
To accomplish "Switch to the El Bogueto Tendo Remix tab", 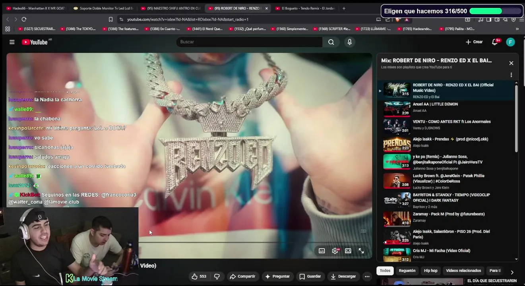I will coord(305,8).
